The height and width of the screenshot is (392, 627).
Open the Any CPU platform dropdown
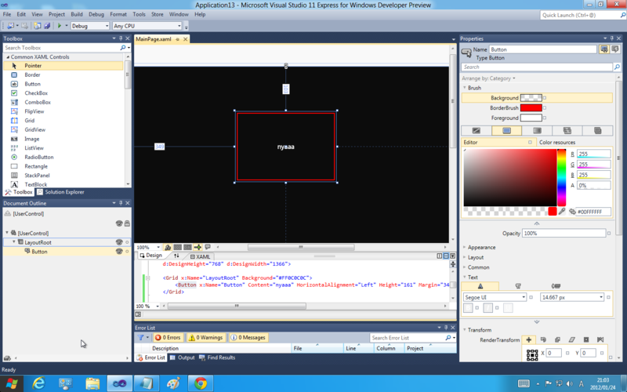[147, 26]
